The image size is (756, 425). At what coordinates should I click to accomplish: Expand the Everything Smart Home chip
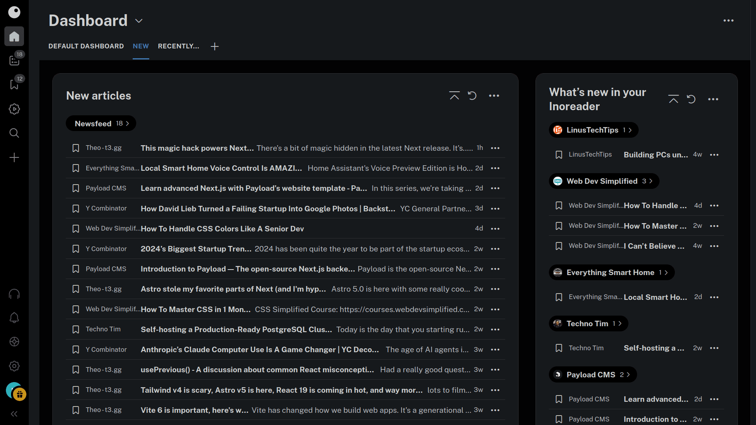click(x=611, y=272)
